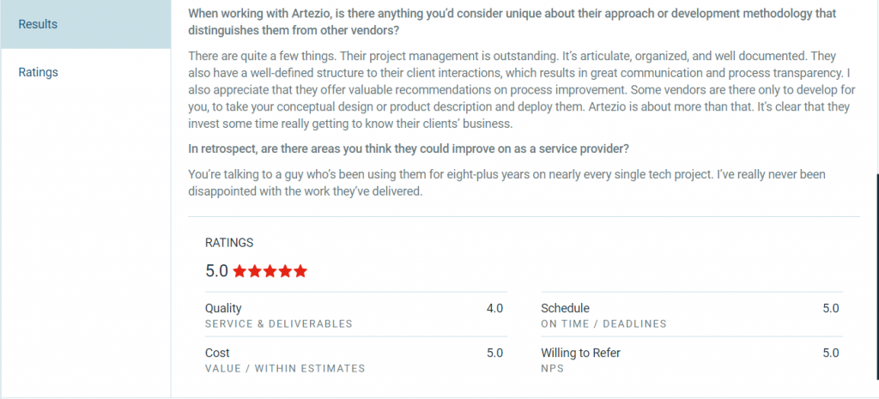The image size is (879, 399).
Task: Click the first red rating star
Action: coord(240,271)
